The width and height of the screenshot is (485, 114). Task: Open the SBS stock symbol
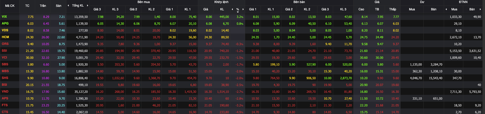[5, 64]
